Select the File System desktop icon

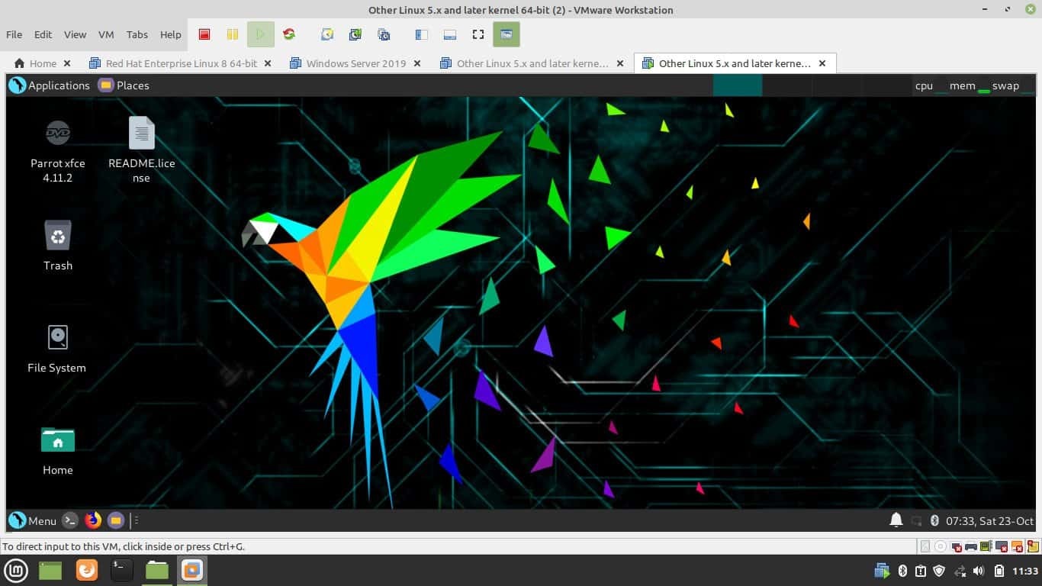[x=57, y=349]
